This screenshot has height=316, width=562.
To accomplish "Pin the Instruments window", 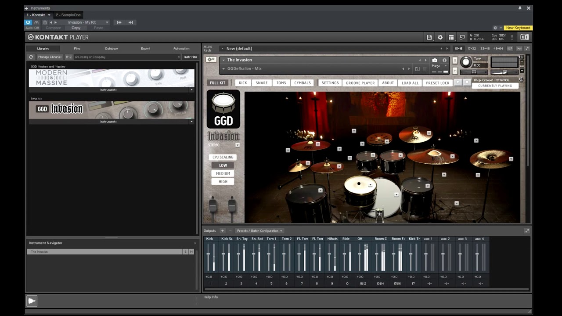I will [520, 8].
